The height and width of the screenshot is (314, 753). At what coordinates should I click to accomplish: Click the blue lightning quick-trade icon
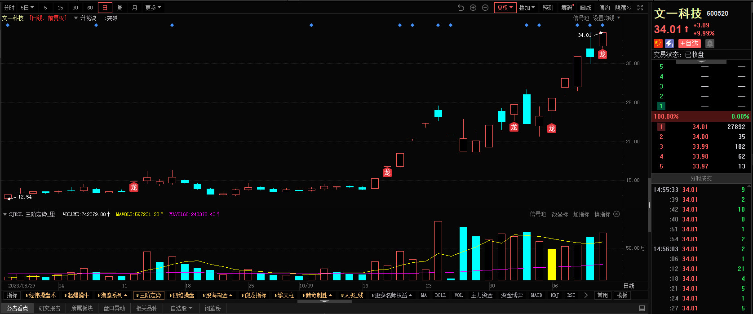tap(669, 44)
